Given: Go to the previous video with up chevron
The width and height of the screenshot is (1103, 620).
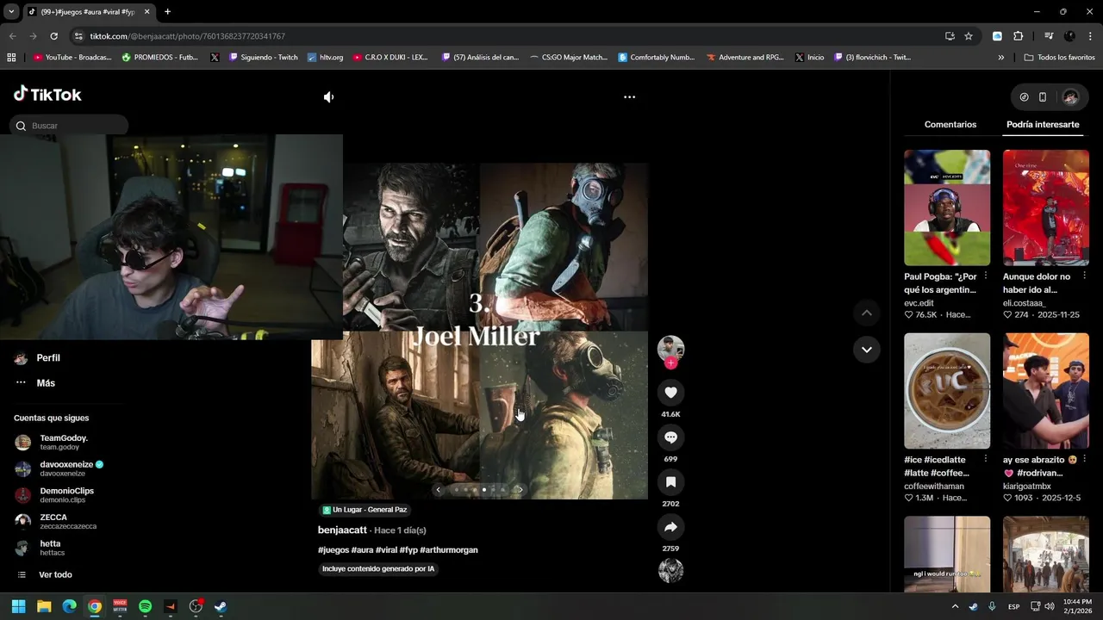Looking at the screenshot, I should [867, 313].
